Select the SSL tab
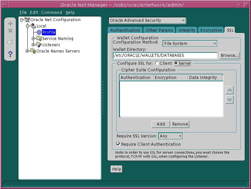The width and height of the screenshot is (251, 189). tap(230, 30)
